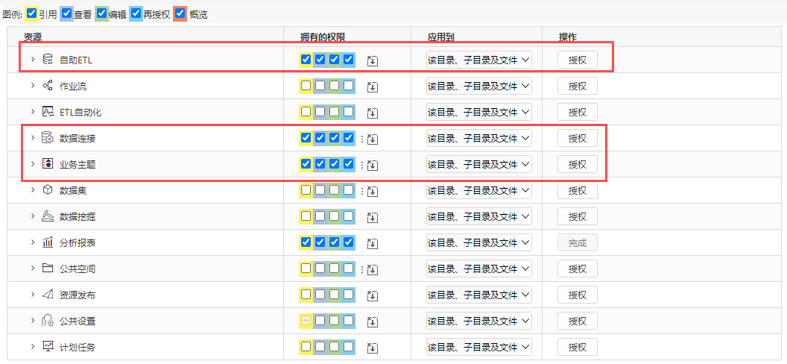Click the arrow icon beside ETL自动化 checkboxes
The height and width of the screenshot is (364, 787).
pos(373,113)
